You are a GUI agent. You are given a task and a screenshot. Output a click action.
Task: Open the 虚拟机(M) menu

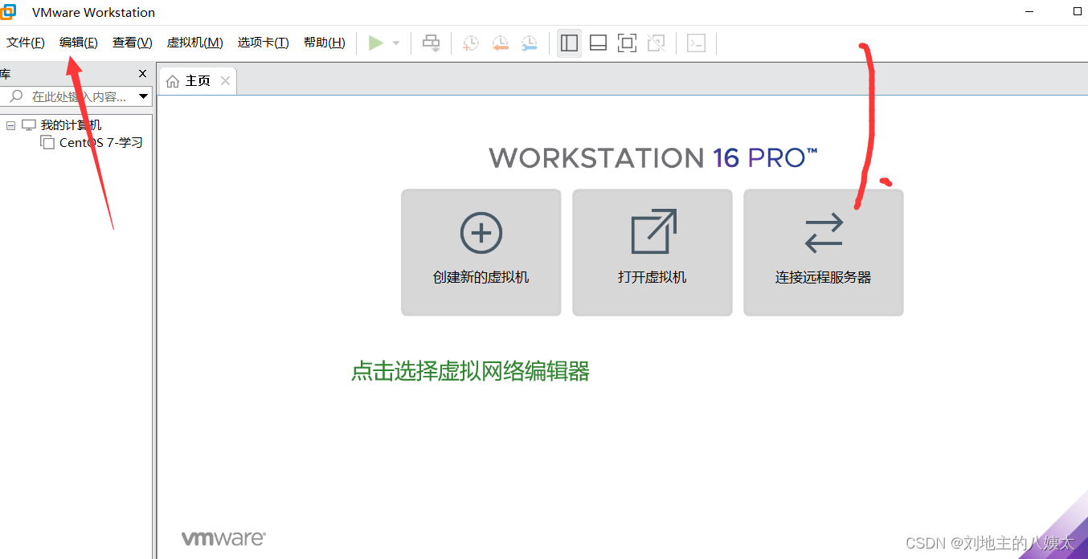195,43
